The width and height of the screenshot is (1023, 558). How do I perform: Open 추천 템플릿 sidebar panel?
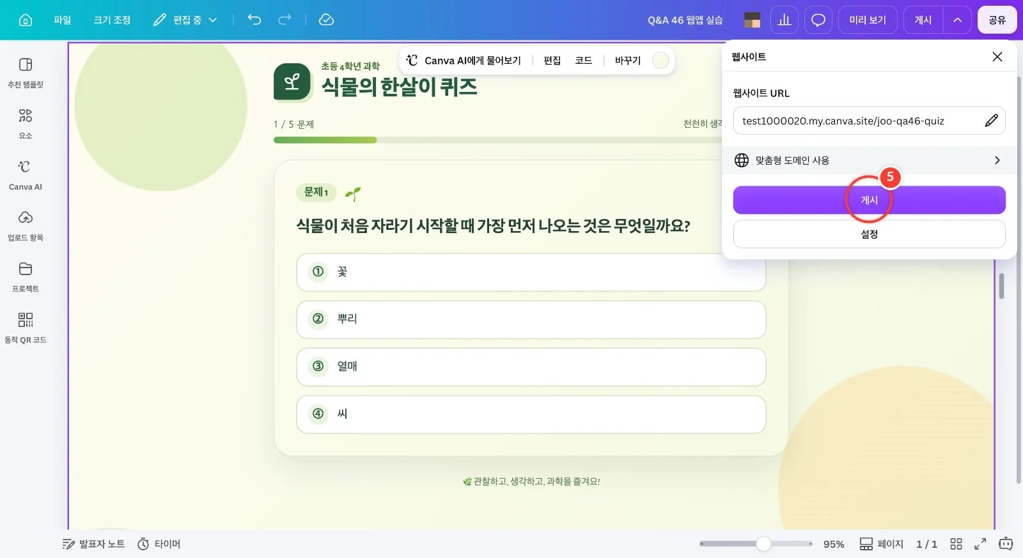(x=26, y=73)
